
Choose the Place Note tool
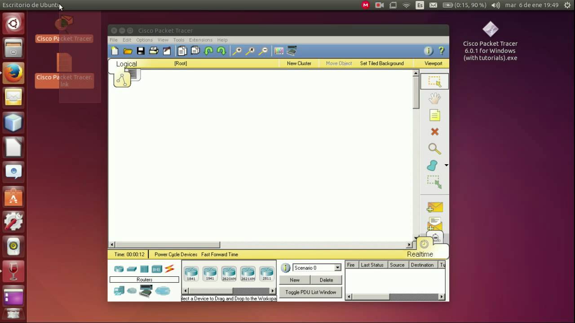[434, 115]
